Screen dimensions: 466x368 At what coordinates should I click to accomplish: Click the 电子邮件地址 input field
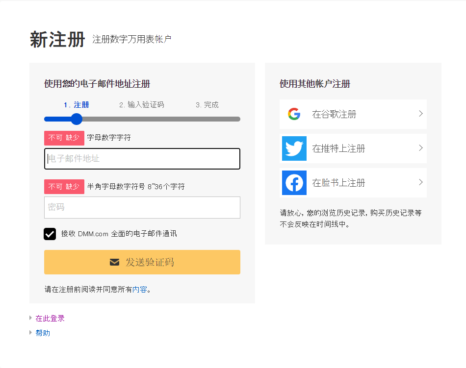coord(142,158)
